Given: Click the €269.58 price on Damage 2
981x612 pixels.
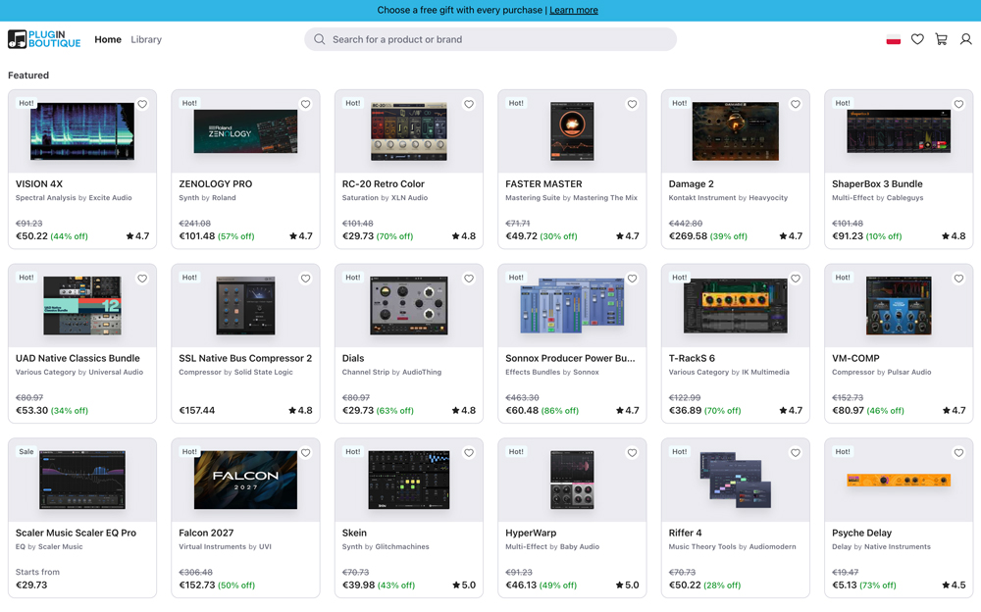Looking at the screenshot, I should [688, 236].
